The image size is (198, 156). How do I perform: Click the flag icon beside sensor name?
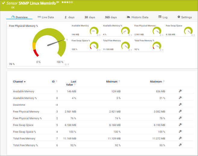tap(58, 2)
